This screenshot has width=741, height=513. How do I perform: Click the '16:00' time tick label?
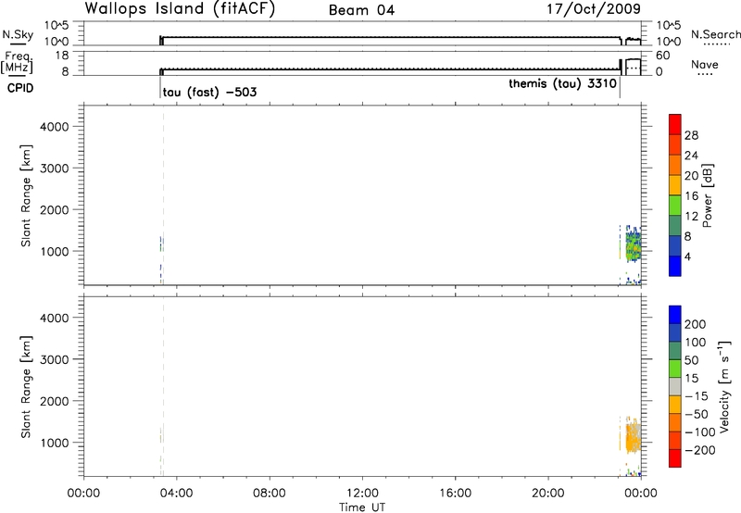pos(455,494)
